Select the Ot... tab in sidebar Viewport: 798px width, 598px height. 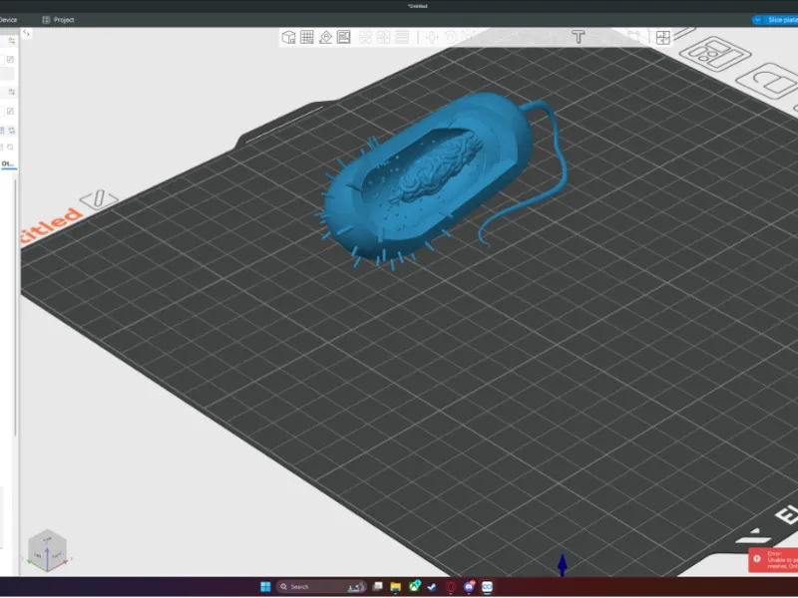pyautogui.click(x=8, y=163)
